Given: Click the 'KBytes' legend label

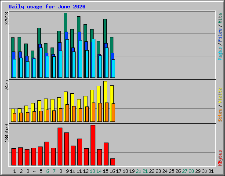Looking at the screenshot, I should (220, 158).
